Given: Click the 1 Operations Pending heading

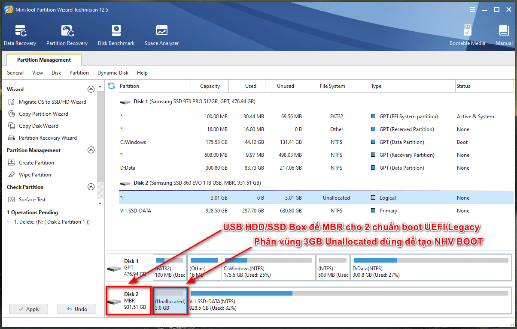Looking at the screenshot, I should (x=32, y=212).
